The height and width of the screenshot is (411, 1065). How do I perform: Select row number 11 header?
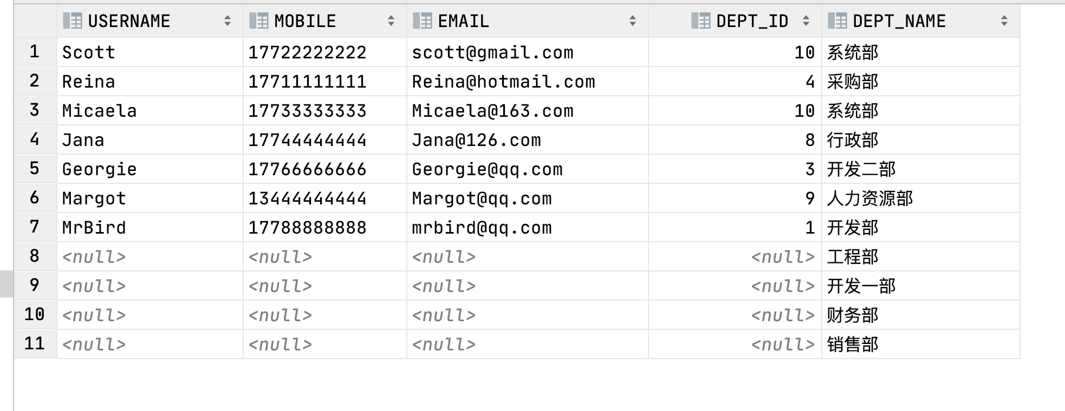35,344
